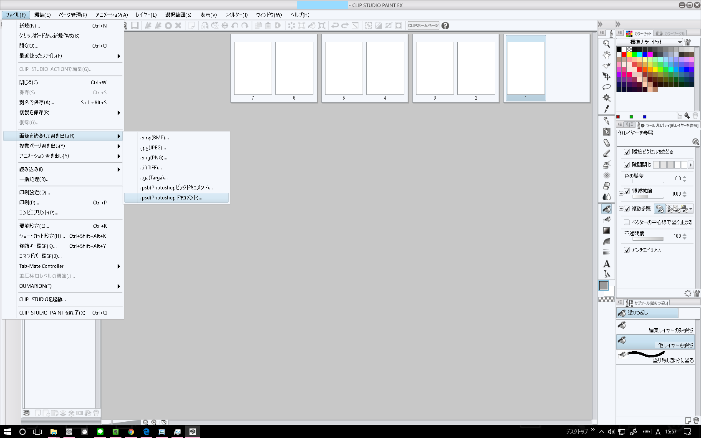Select page 7 thumbnail
Viewport: 701px width, 438px height.
tap(253, 68)
